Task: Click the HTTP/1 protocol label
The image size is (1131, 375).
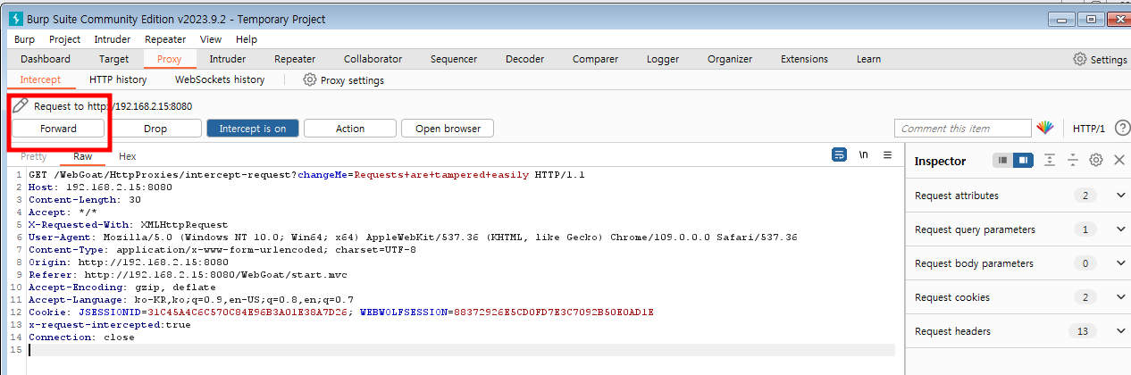Action: pyautogui.click(x=1089, y=129)
